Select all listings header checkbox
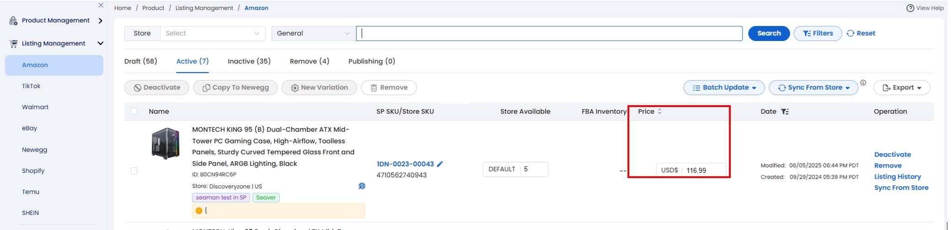 coord(134,111)
